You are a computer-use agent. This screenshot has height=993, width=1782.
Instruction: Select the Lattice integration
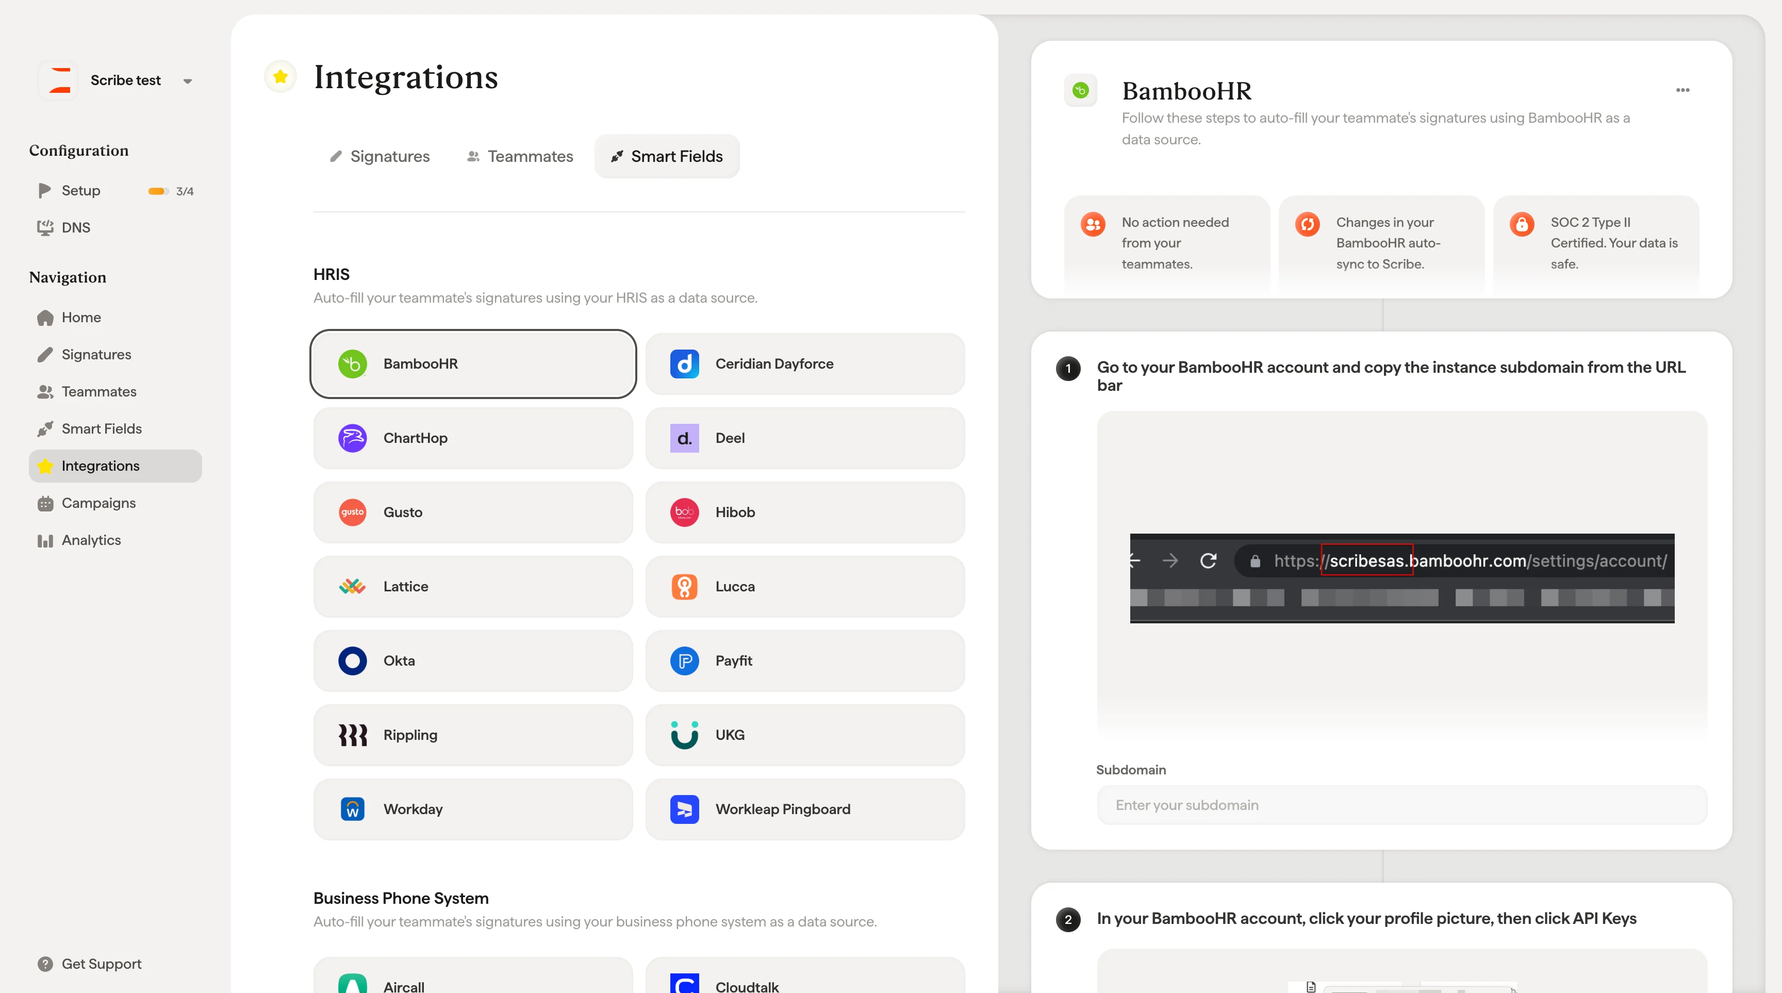(473, 586)
